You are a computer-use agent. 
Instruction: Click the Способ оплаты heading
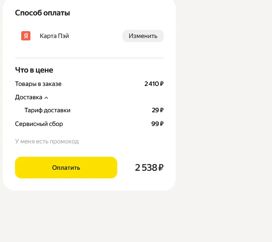42,13
